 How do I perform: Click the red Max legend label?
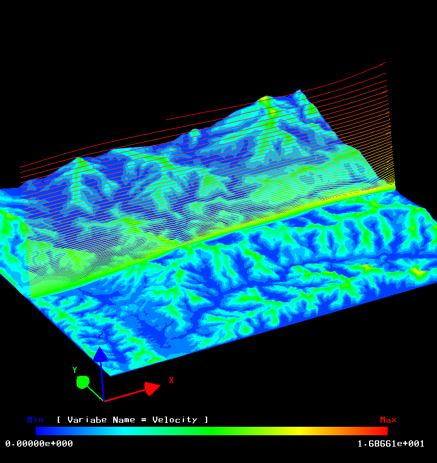point(388,419)
